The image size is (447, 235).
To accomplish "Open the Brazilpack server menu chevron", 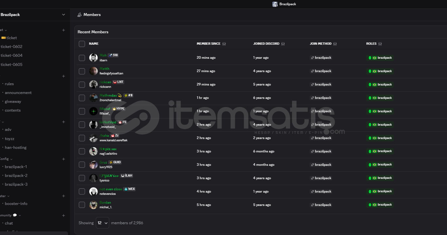I will point(63,15).
